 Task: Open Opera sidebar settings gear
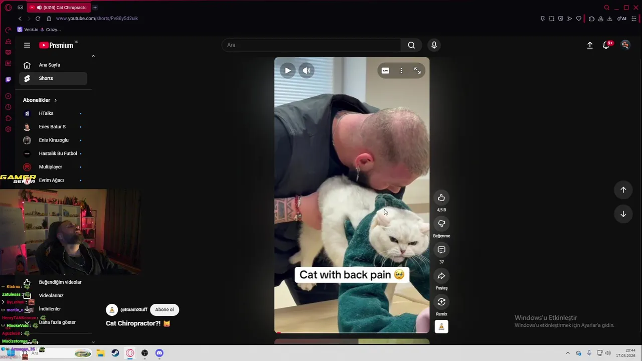pos(8,129)
